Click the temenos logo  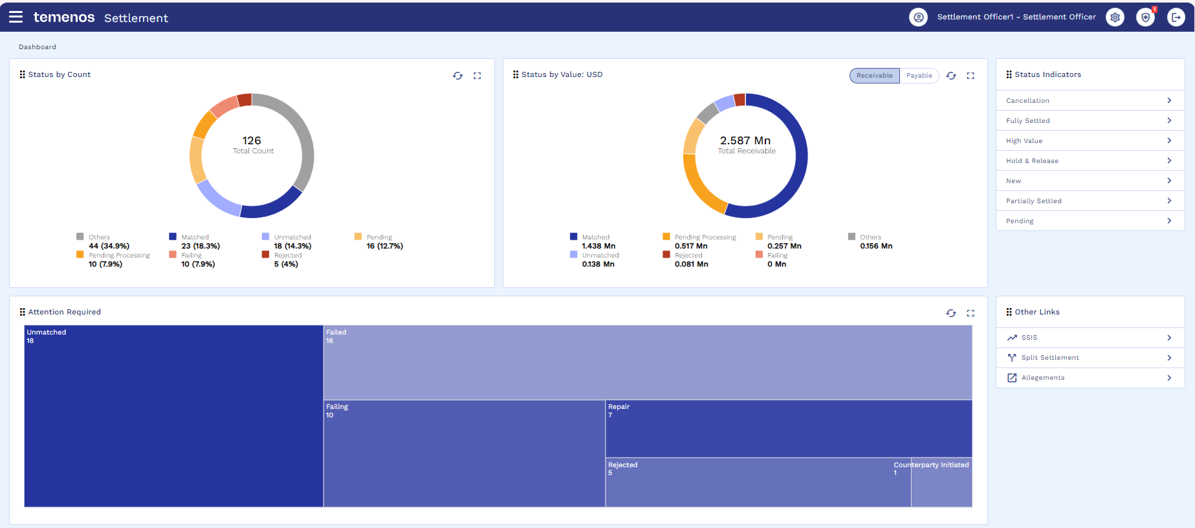coord(64,17)
